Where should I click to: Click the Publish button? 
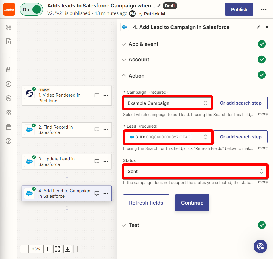tap(239, 9)
